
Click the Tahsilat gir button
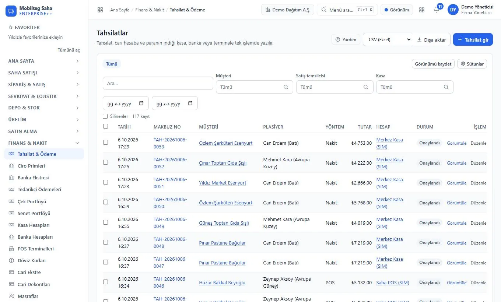pyautogui.click(x=473, y=40)
